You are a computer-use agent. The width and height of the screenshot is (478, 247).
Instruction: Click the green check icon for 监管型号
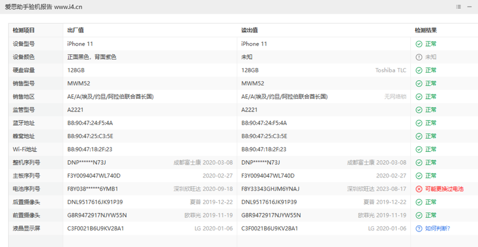pos(419,110)
